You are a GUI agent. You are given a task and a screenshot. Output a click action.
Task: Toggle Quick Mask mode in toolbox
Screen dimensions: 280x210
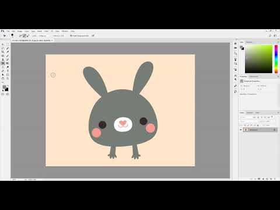click(x=3, y=94)
